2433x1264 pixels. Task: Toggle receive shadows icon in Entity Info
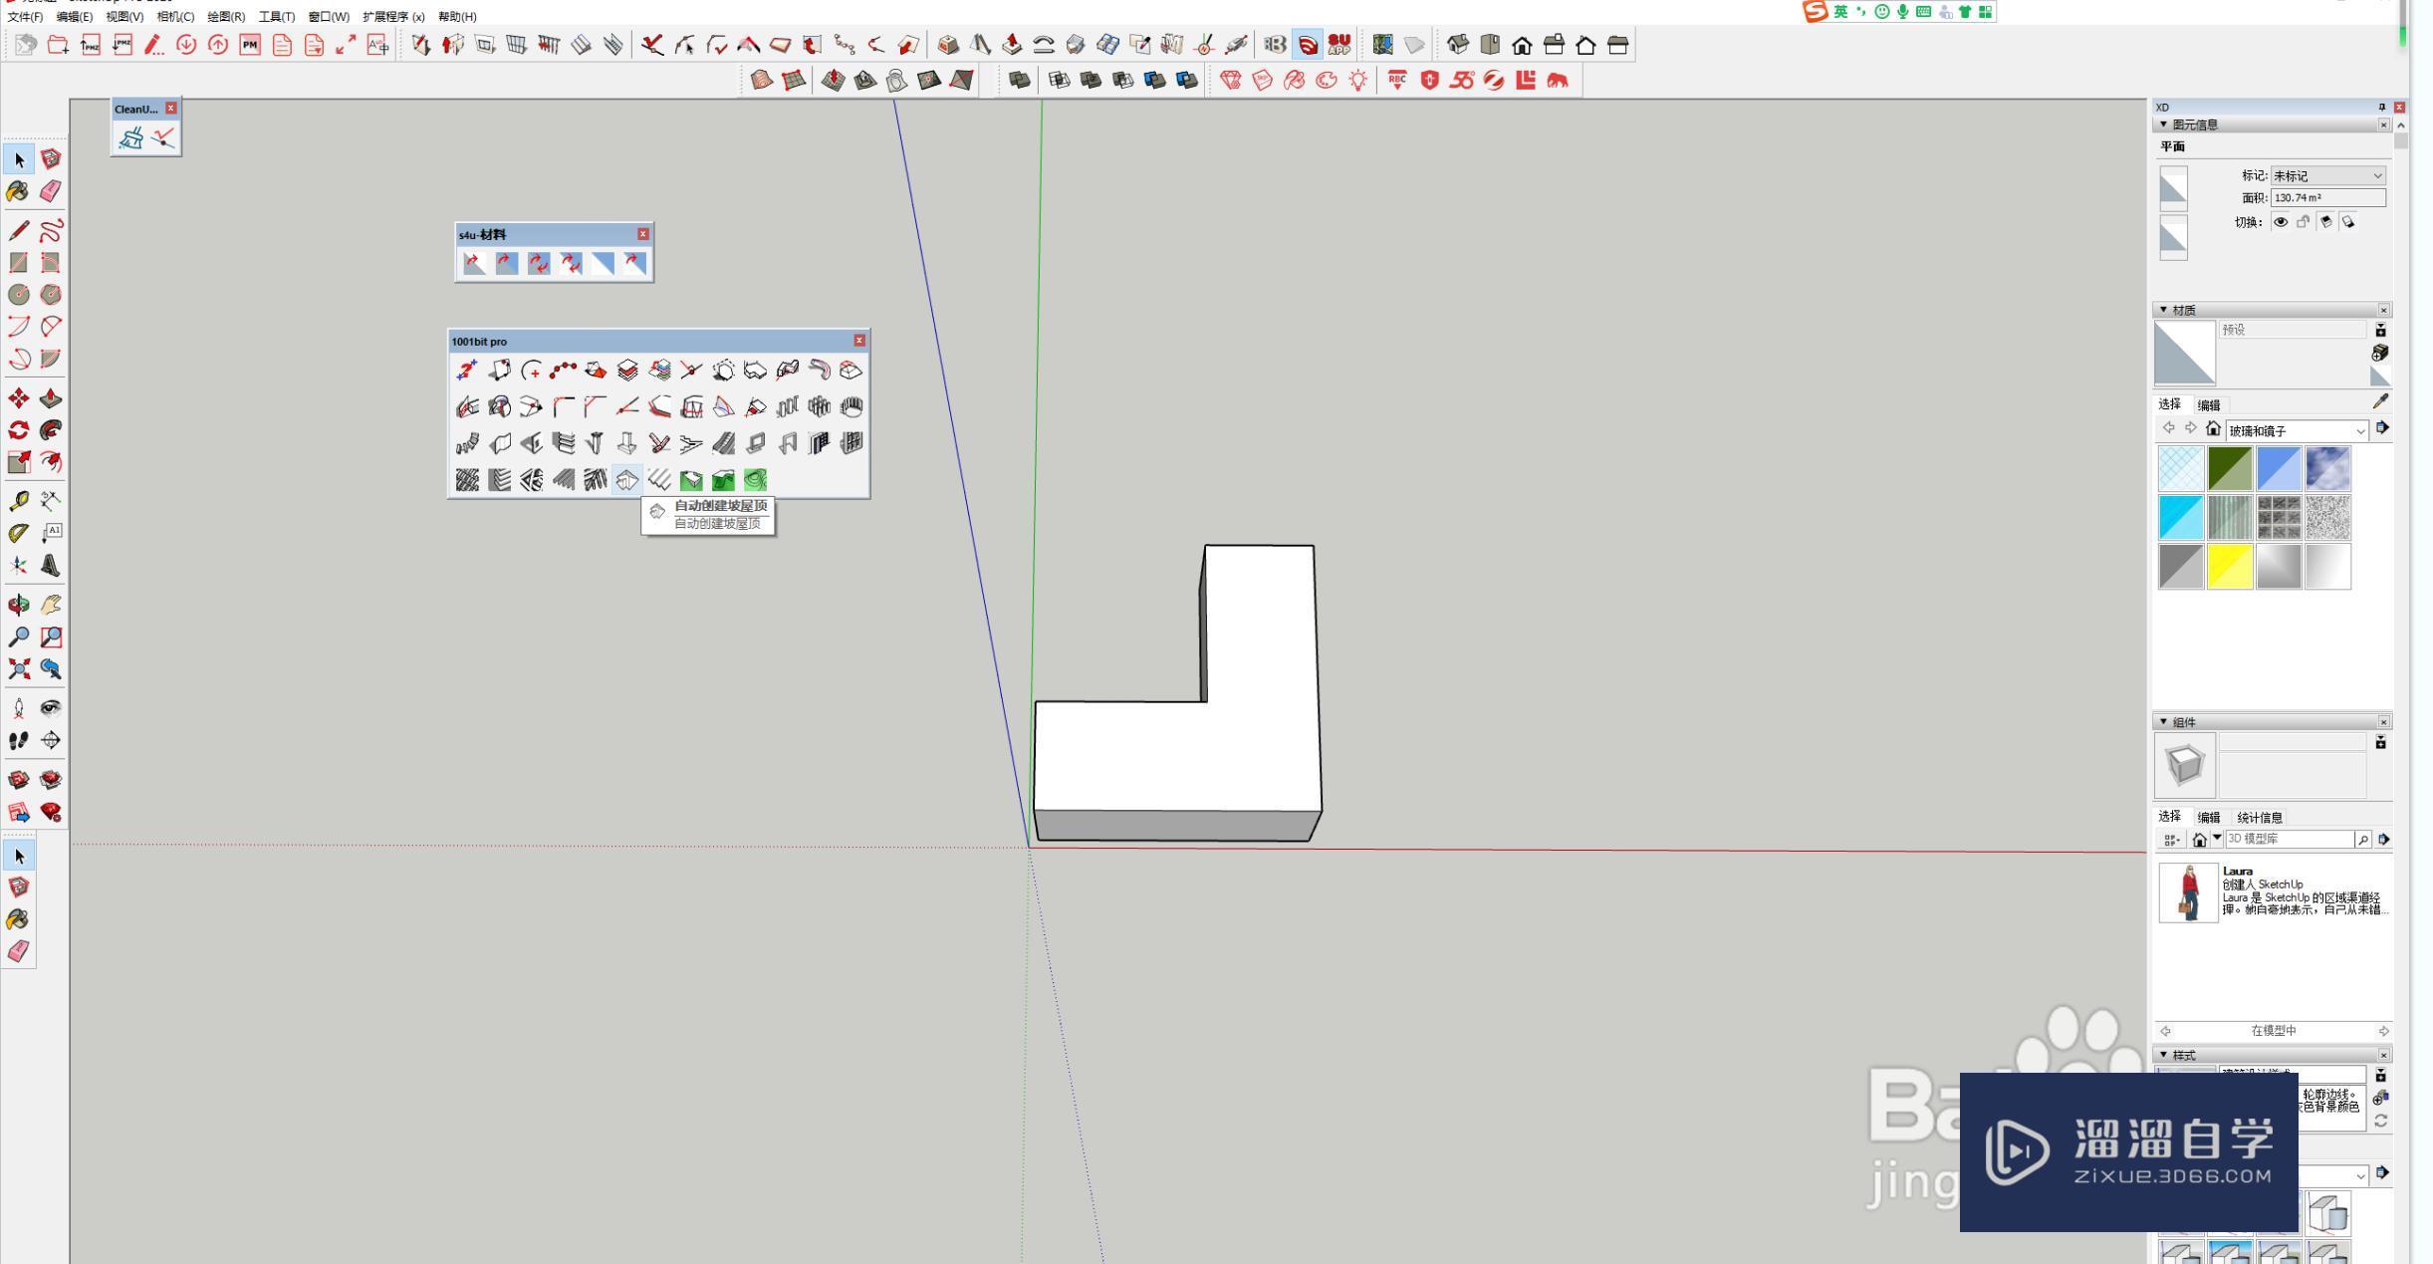point(2325,222)
